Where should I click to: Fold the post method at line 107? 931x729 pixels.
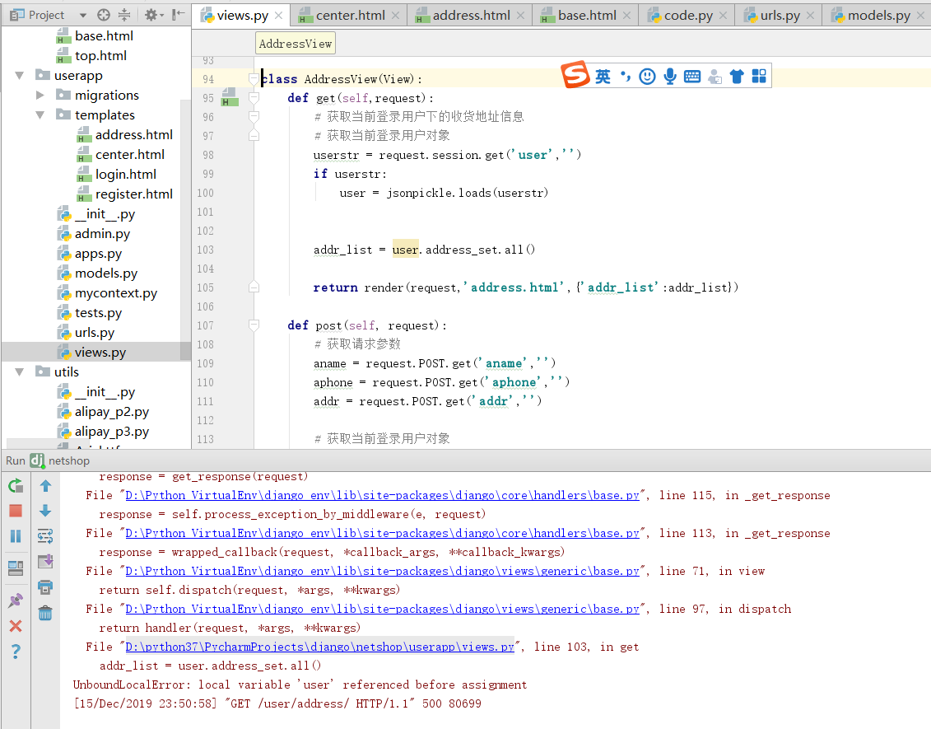(254, 325)
